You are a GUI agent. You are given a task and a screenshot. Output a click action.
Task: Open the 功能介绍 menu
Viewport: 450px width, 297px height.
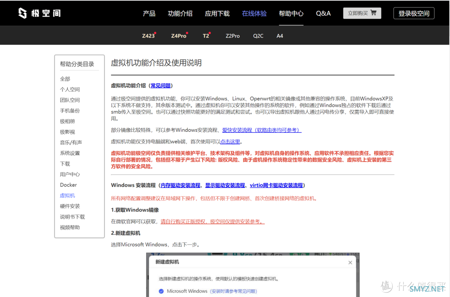pyautogui.click(x=180, y=13)
